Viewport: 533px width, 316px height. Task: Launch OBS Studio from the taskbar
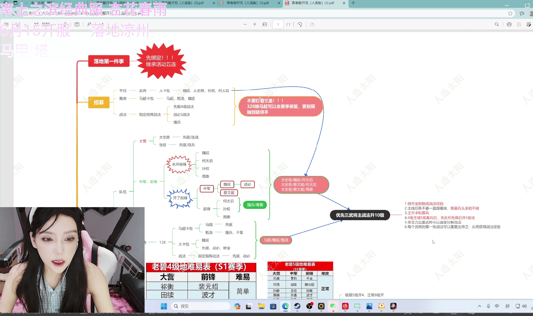pyautogui.click(x=309, y=306)
